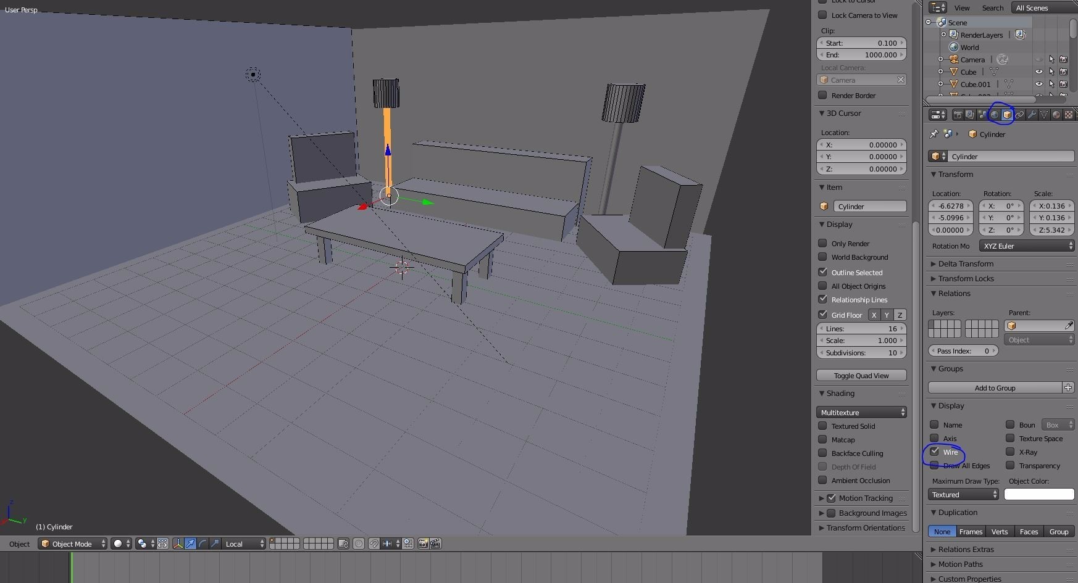Select Frames duplication option
The width and height of the screenshot is (1078, 583).
[x=971, y=531]
